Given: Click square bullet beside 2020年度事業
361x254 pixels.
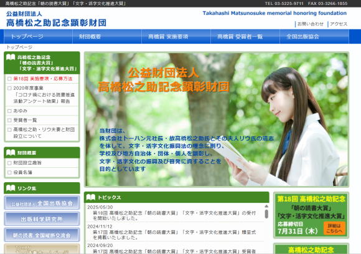Looking at the screenshot, I should point(9,88).
